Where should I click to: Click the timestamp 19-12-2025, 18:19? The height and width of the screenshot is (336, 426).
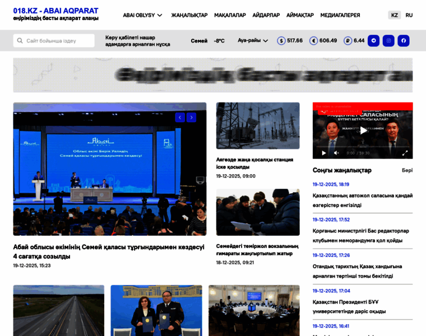(x=331, y=184)
